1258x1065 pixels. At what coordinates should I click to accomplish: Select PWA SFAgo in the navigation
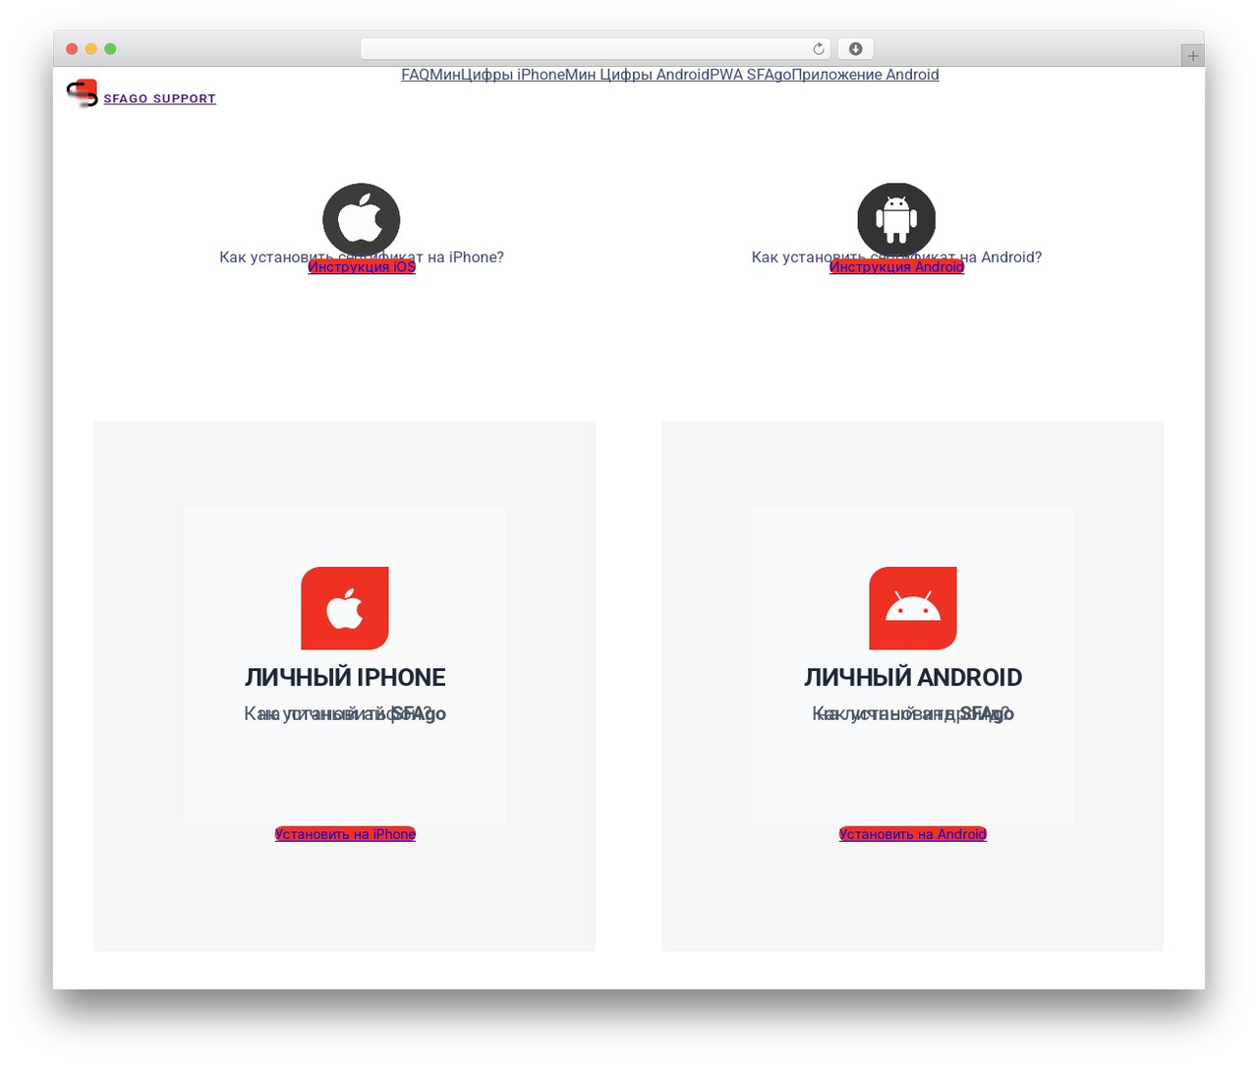(751, 75)
